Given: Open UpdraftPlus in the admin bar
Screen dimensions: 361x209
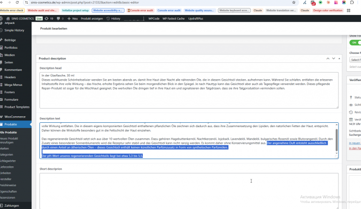Looking at the screenshot, I should [x=196, y=19].
